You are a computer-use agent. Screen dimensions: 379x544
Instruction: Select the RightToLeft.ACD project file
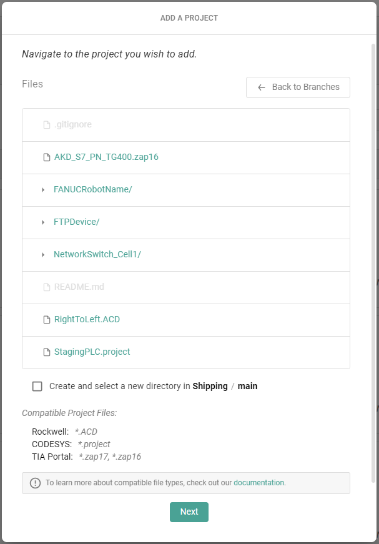87,320
